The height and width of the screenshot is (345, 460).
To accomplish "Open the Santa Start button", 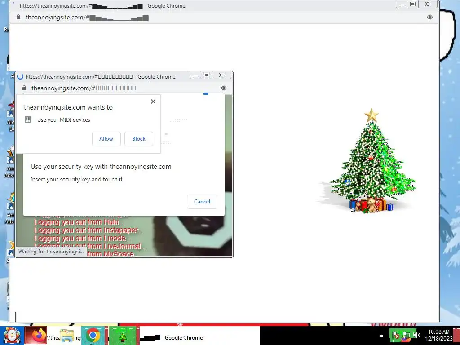I will 12,336.
